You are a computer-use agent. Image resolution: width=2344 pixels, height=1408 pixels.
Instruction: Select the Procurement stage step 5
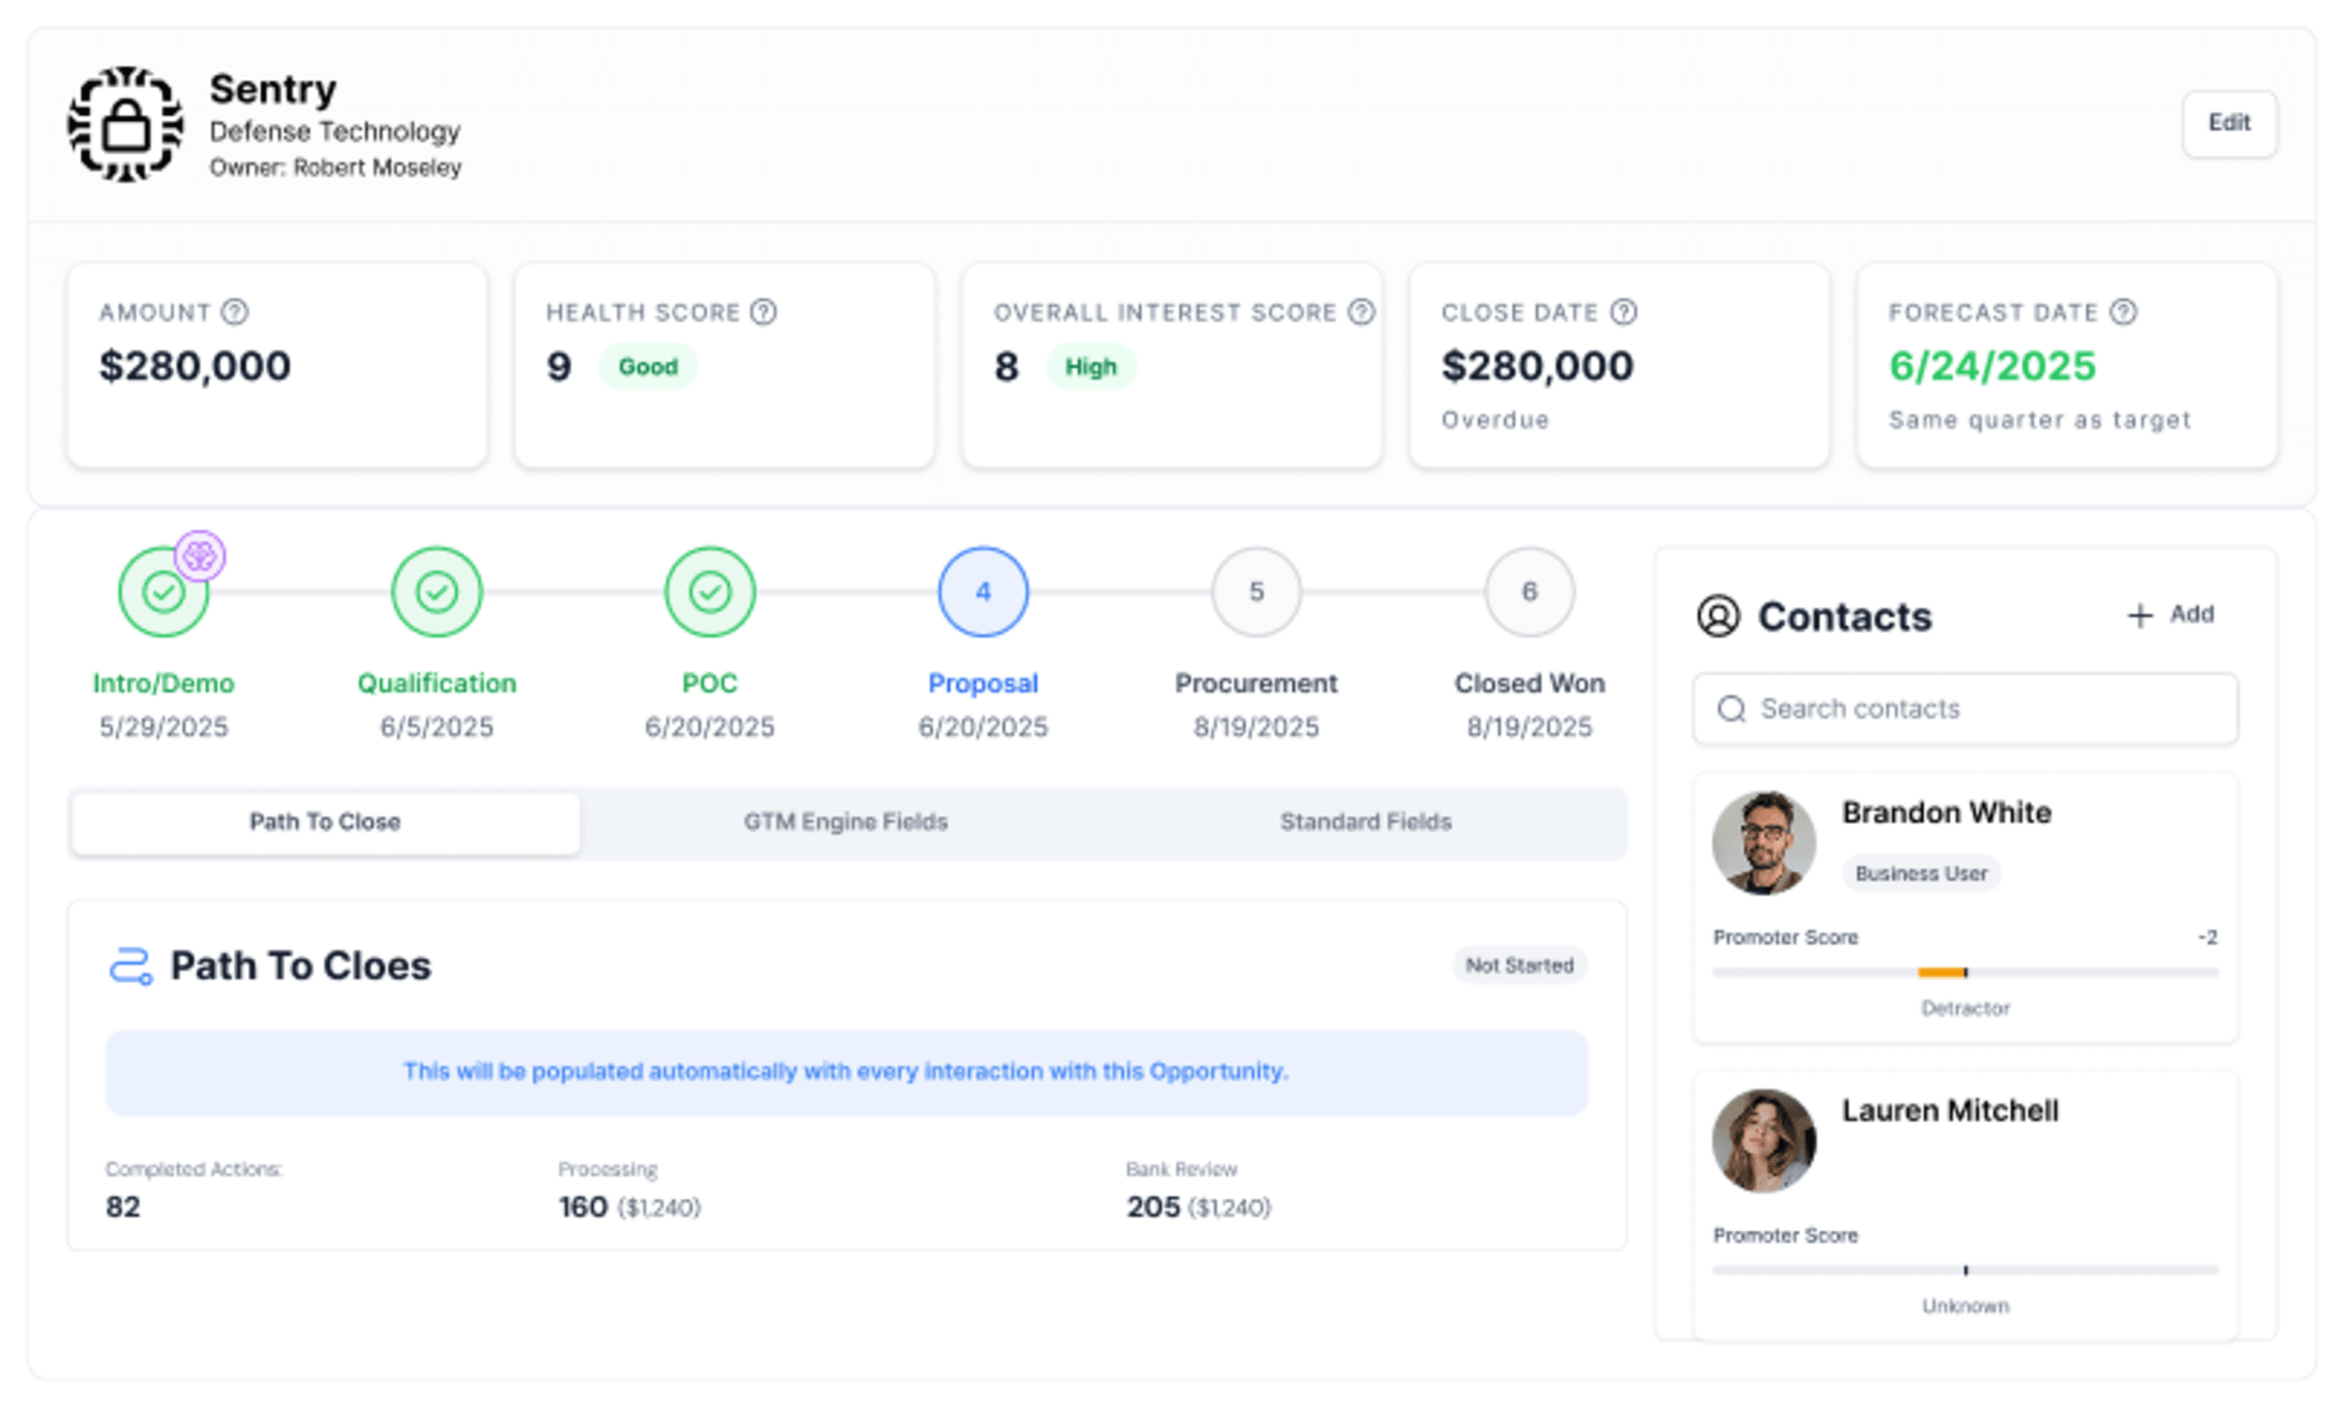click(1256, 592)
